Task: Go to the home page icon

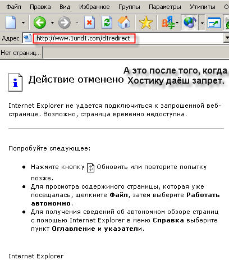Action: pos(124,22)
